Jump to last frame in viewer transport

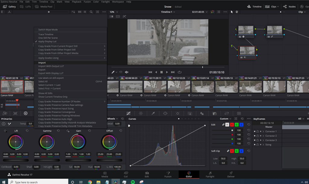click(173, 72)
